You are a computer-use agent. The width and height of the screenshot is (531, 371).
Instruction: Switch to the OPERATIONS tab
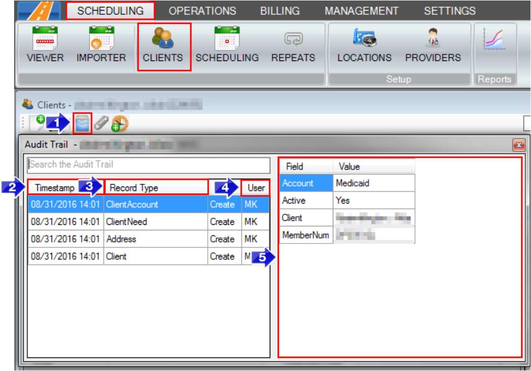[x=202, y=10]
